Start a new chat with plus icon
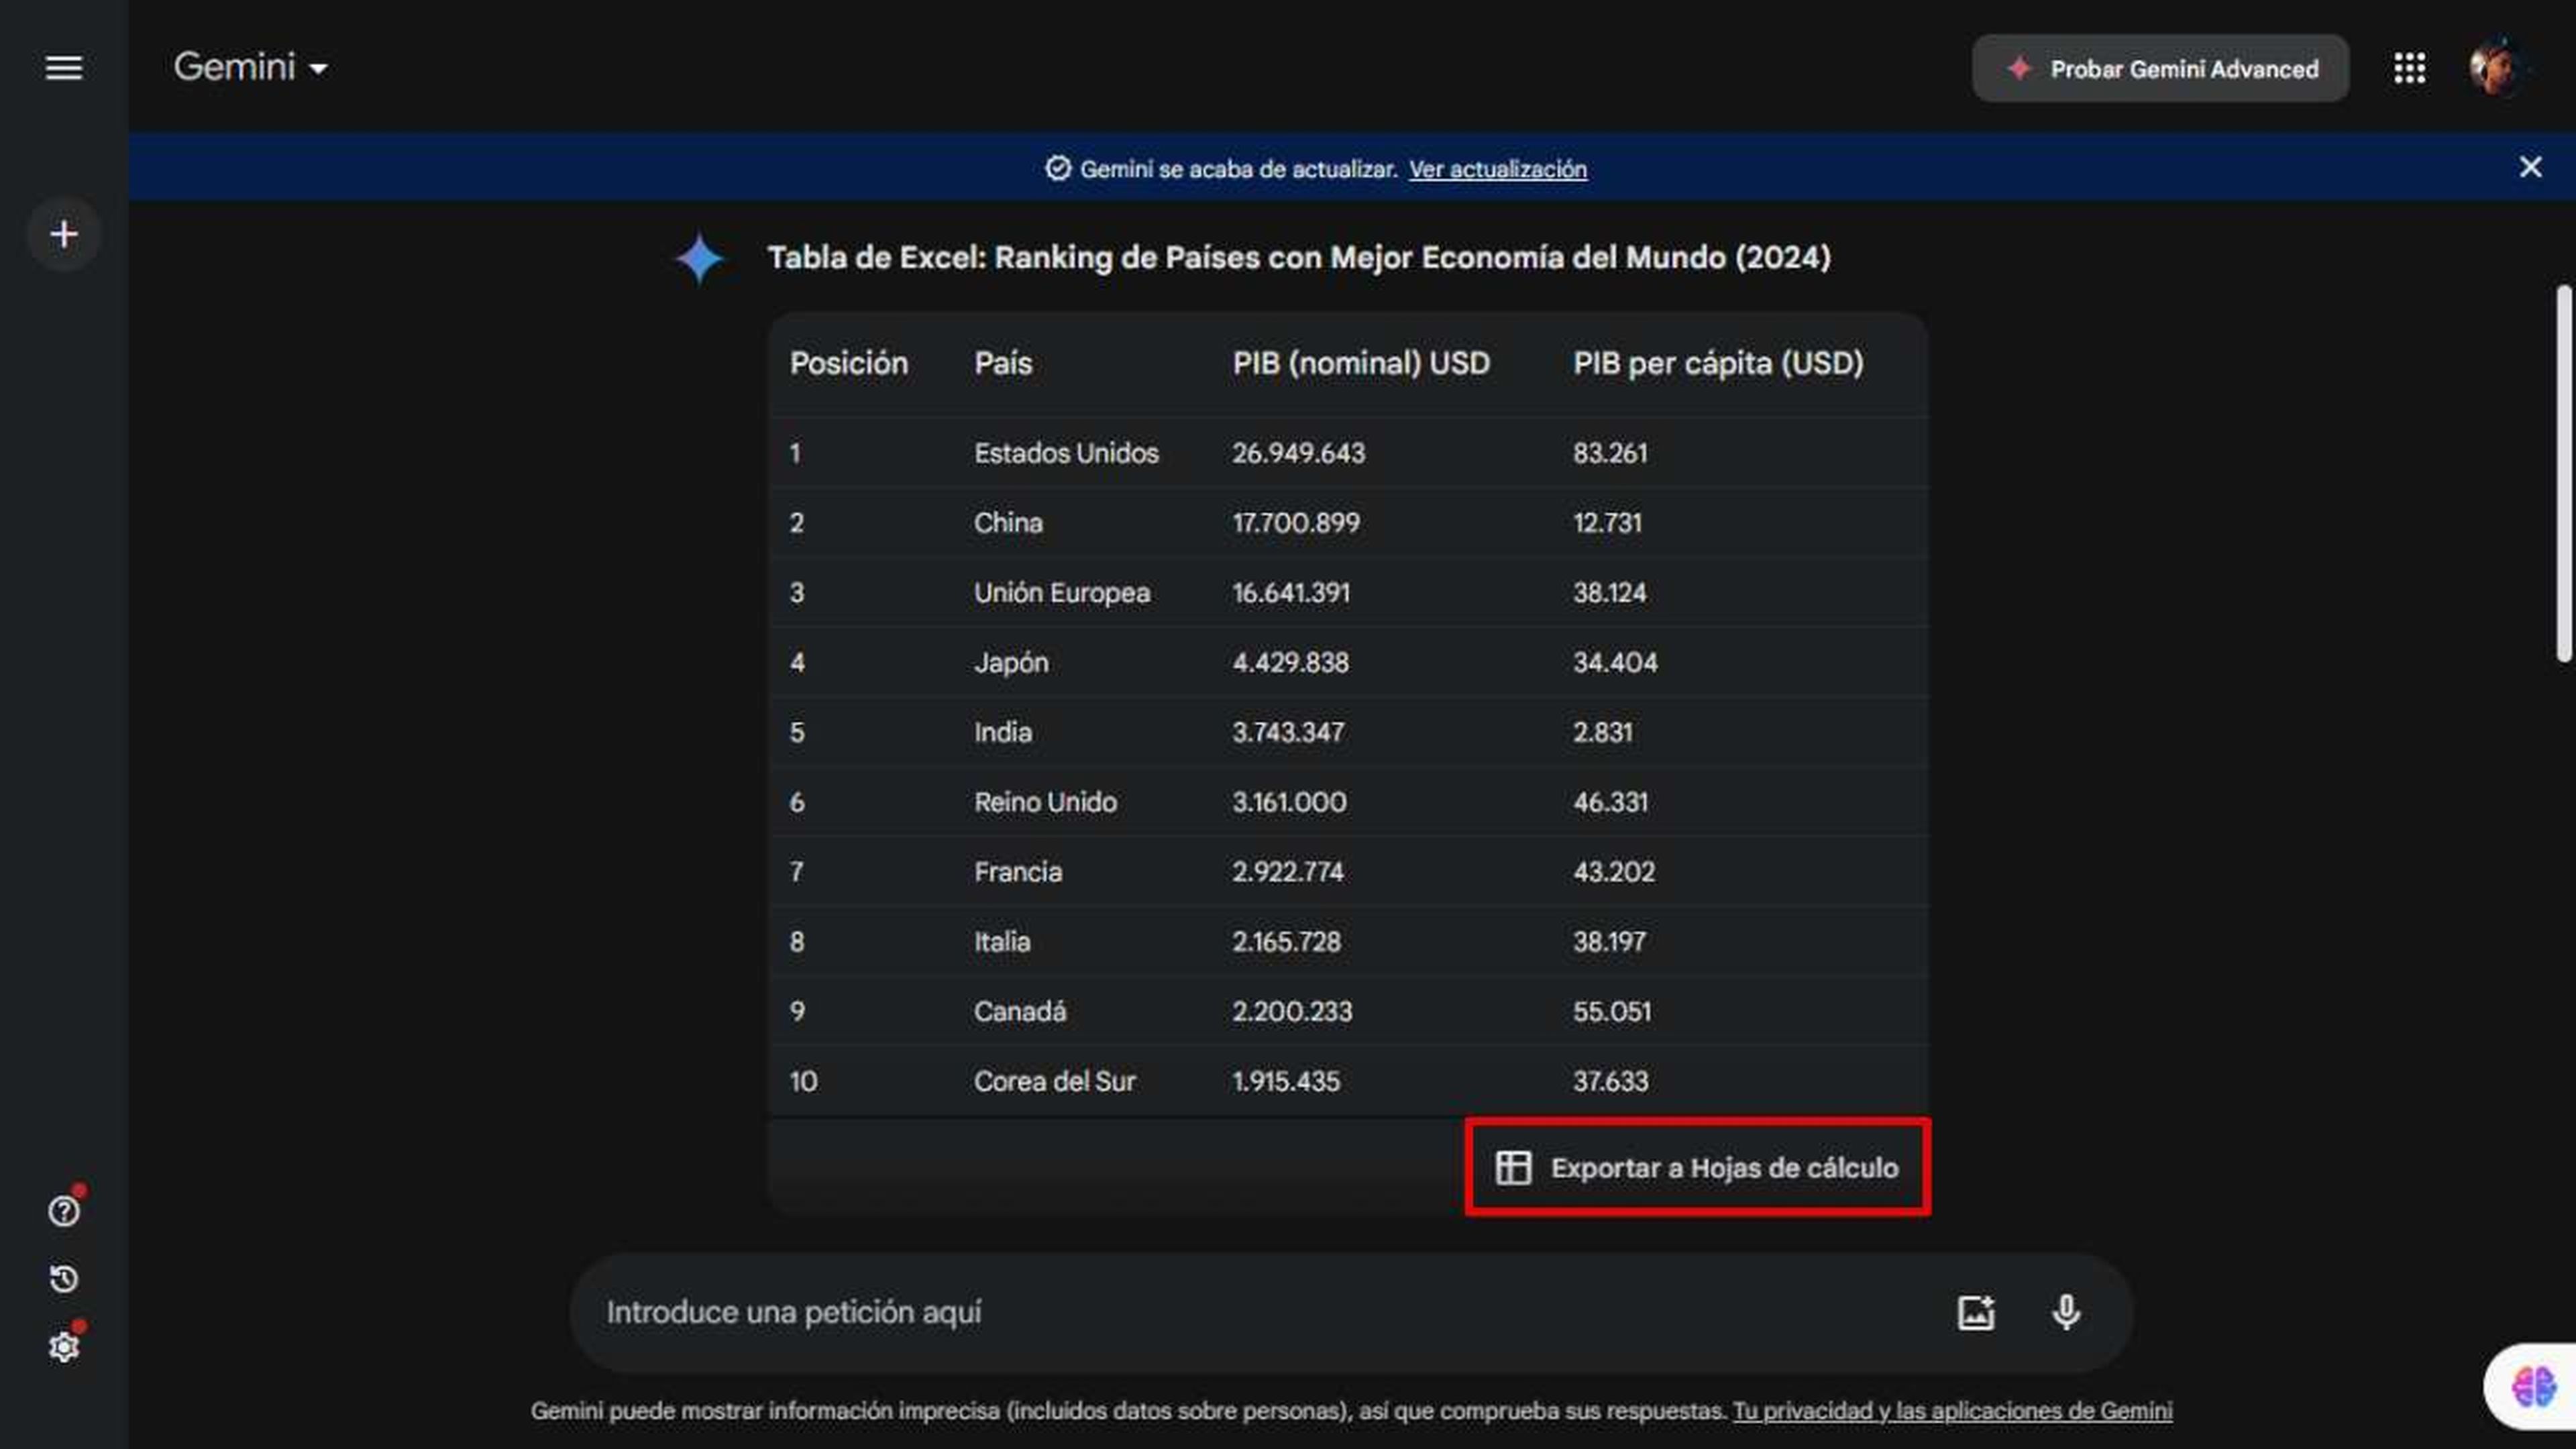The width and height of the screenshot is (2576, 1449). [64, 235]
